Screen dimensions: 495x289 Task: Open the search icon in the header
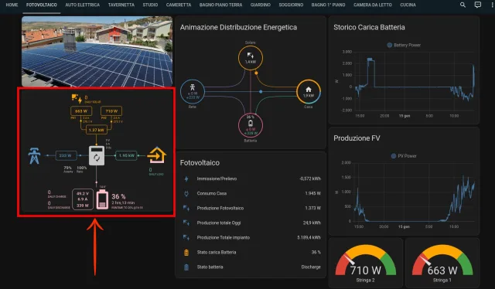tap(463, 5)
